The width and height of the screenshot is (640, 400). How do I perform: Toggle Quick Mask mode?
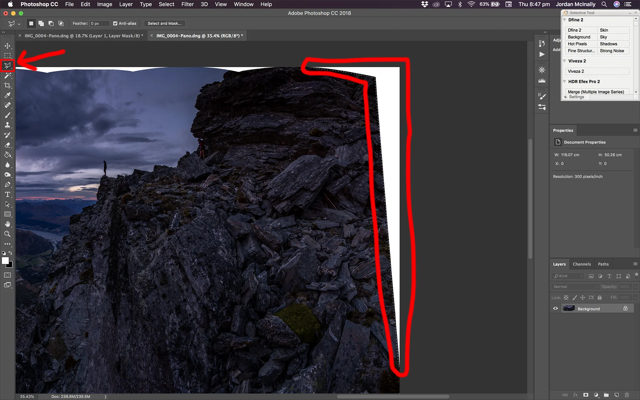pos(7,275)
